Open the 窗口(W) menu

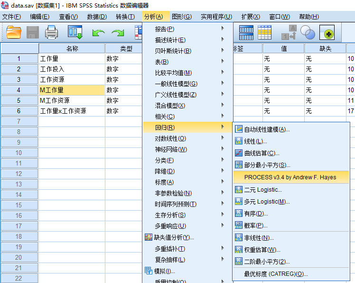[x=280, y=17]
